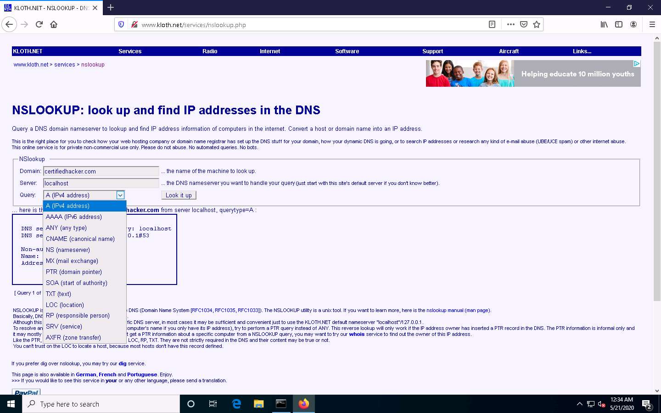Click the Firefox taskbar icon
661x413 pixels.
click(x=304, y=404)
